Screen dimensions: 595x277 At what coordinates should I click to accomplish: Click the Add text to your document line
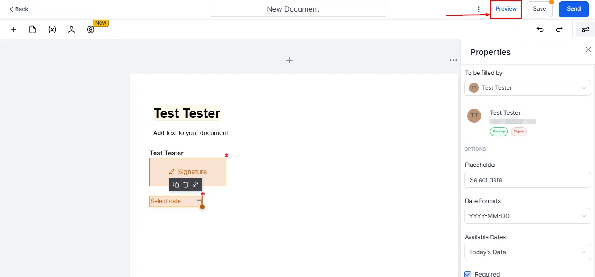[x=191, y=133]
